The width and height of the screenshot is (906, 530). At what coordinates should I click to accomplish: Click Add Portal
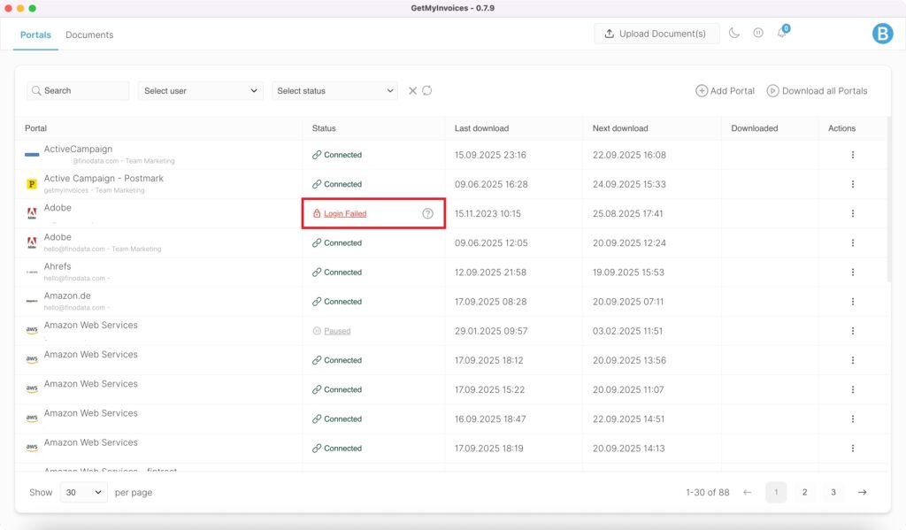[x=725, y=91]
